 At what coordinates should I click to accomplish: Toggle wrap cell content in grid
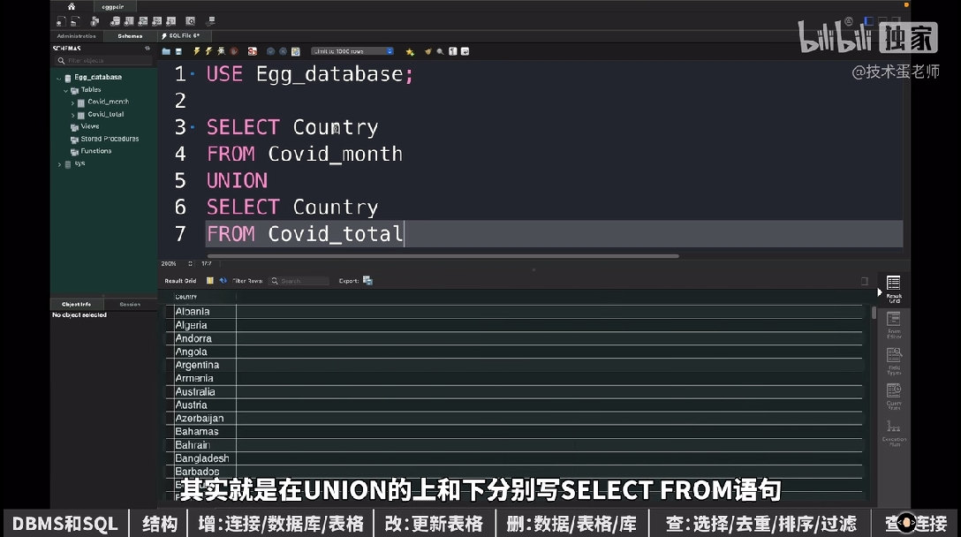[209, 281]
